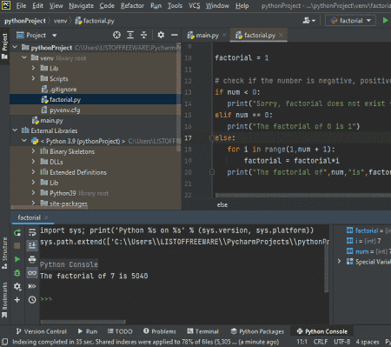Open TODO tool window
Screen dimensions: 391x347
click(120, 331)
